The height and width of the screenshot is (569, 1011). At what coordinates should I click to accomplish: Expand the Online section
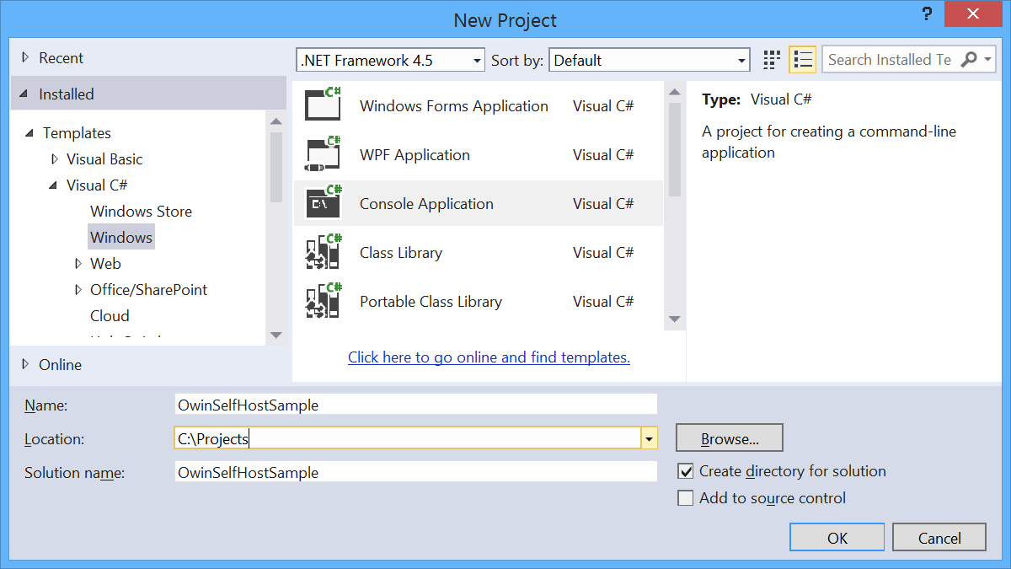(x=25, y=364)
